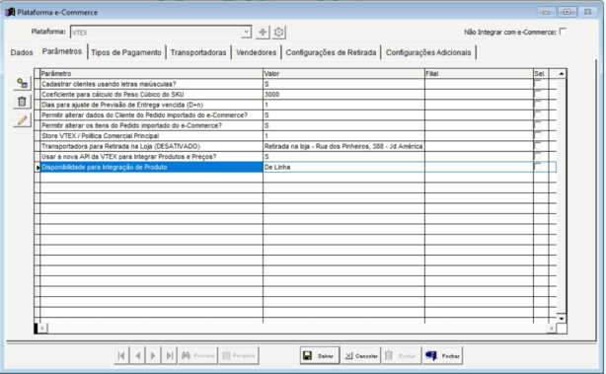Screen dimensions: 606x374
Task: Check Sel. box for Dias para ajuste row
Action: coord(538,105)
